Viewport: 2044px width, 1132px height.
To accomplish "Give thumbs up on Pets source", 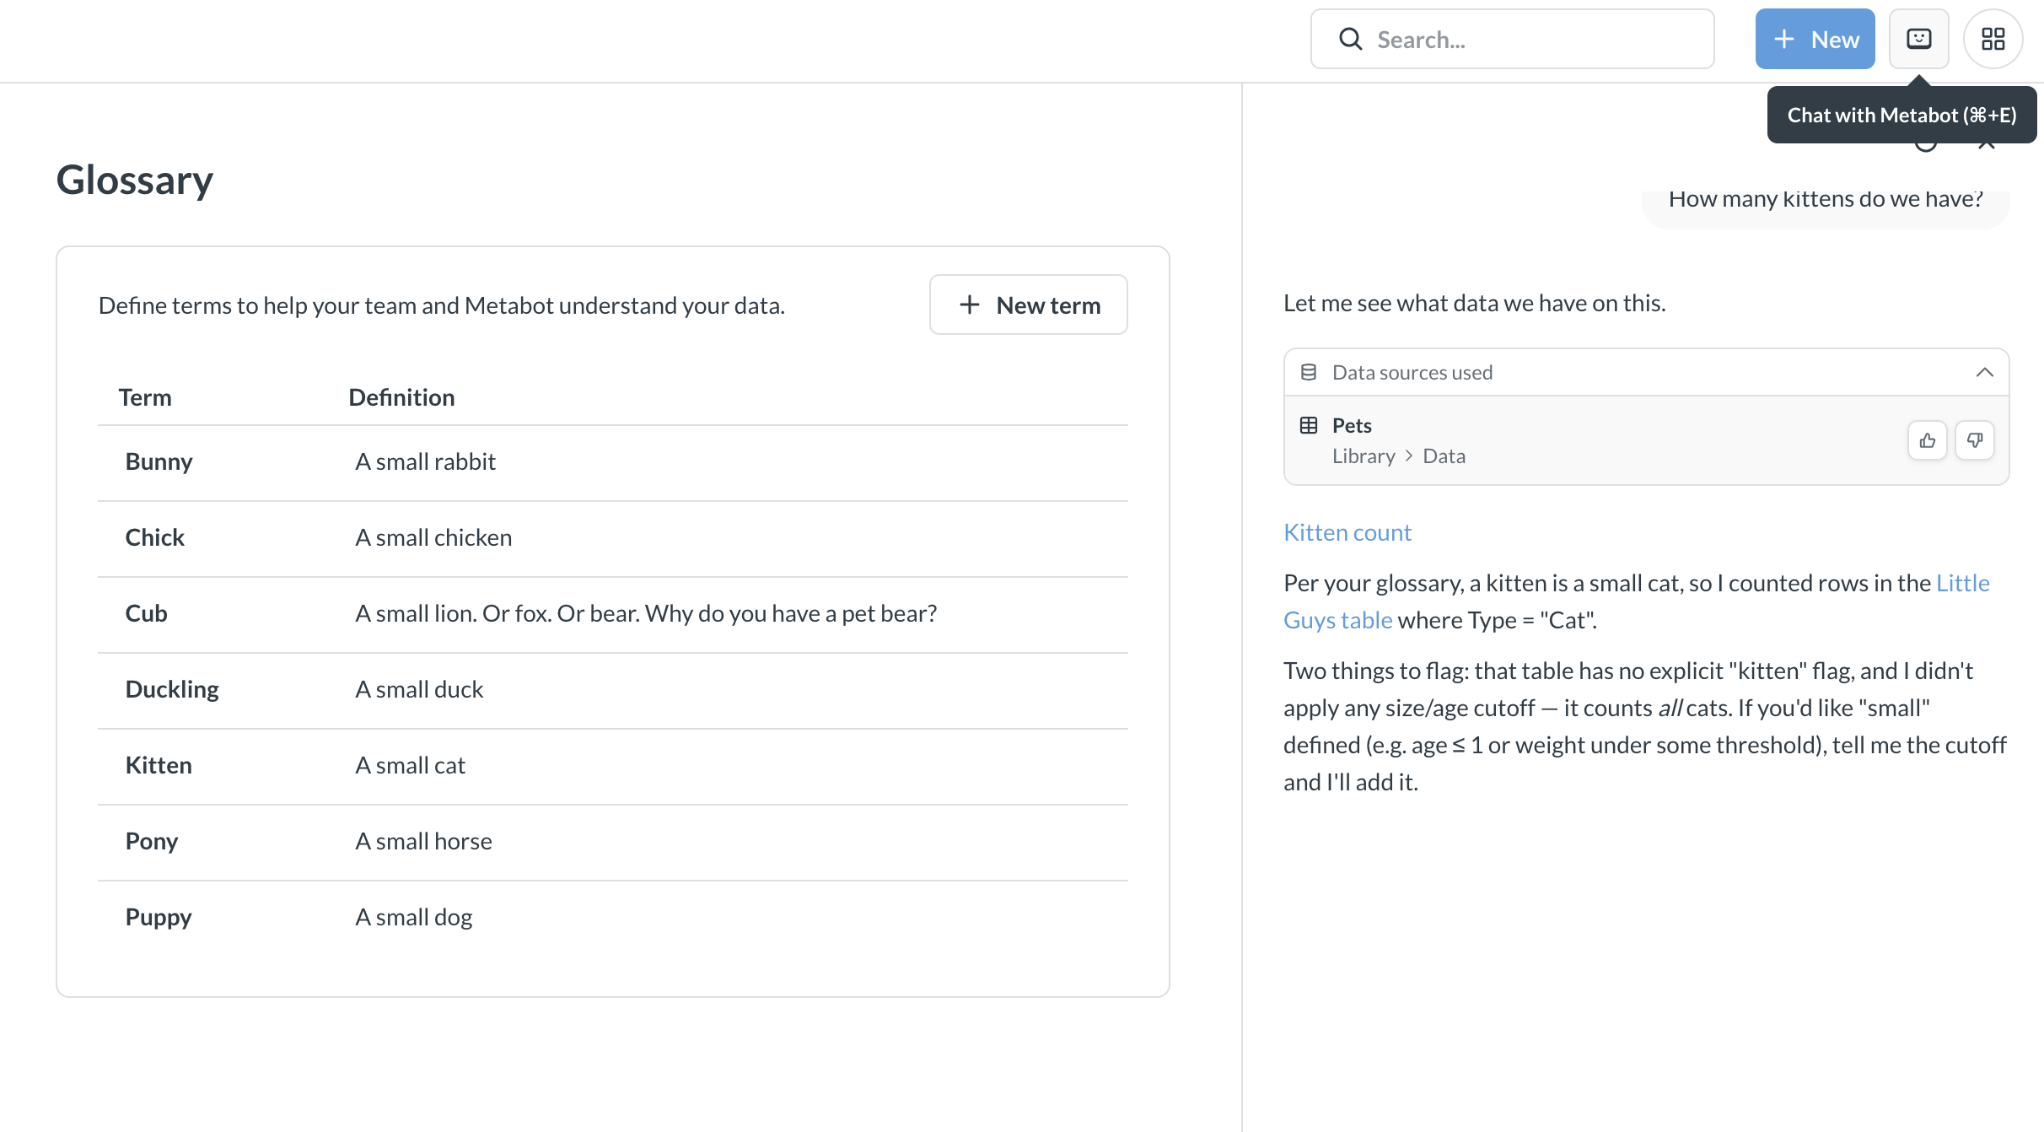I will click(x=1927, y=440).
